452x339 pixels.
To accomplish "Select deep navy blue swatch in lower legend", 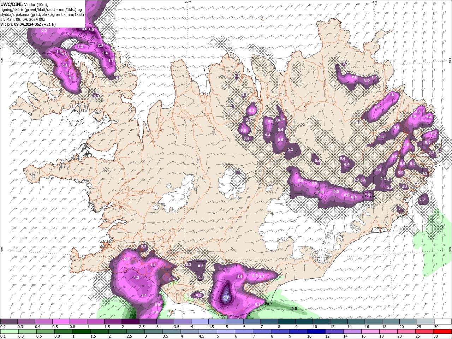I will (x=315, y=332).
